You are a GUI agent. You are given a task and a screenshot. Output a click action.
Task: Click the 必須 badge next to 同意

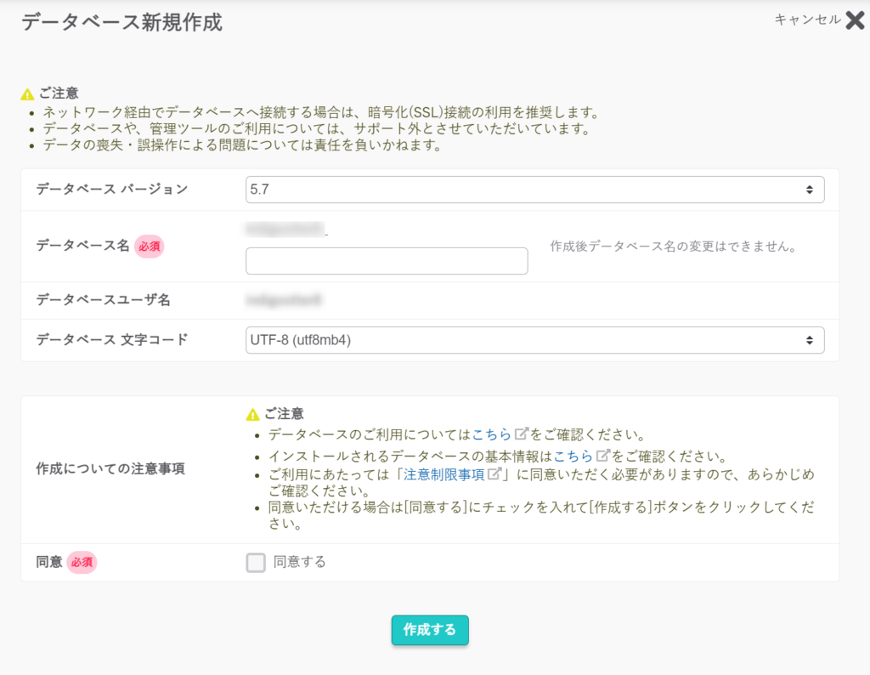82,562
